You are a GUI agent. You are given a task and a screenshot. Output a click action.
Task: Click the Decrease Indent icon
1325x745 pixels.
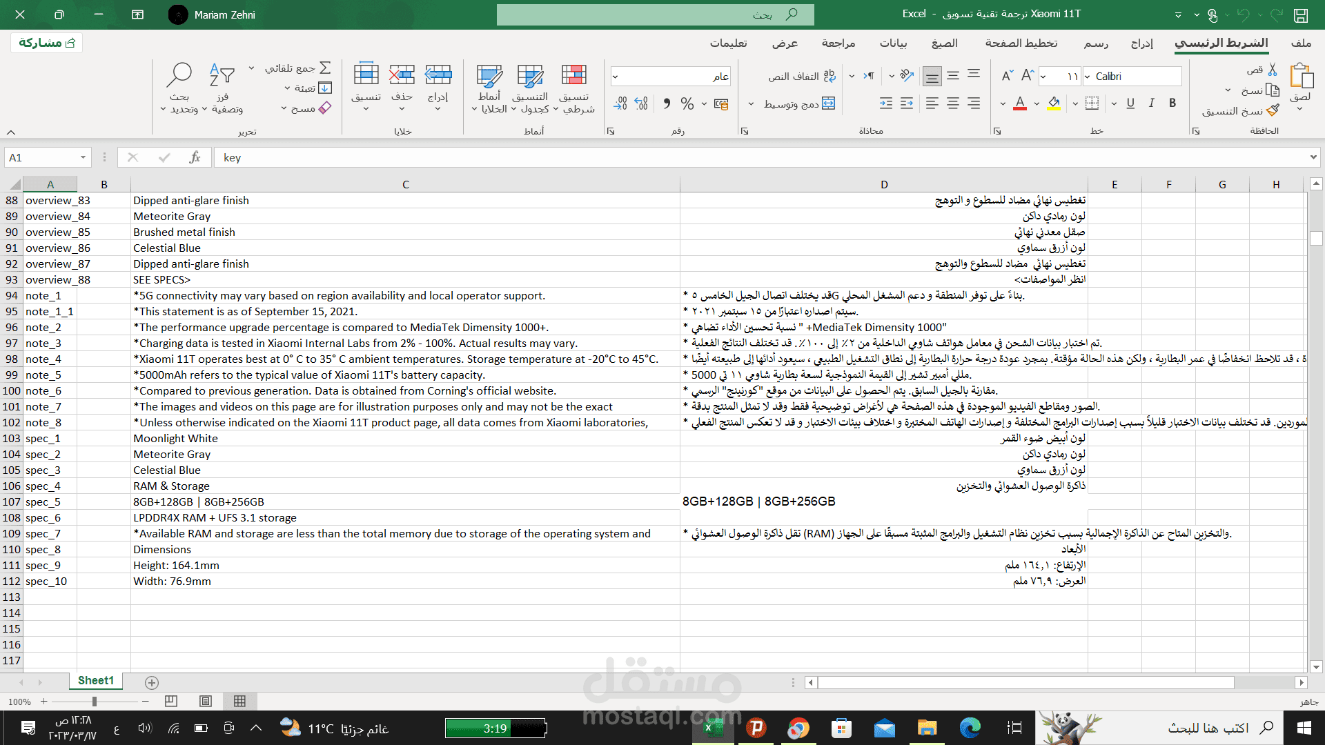(x=907, y=103)
